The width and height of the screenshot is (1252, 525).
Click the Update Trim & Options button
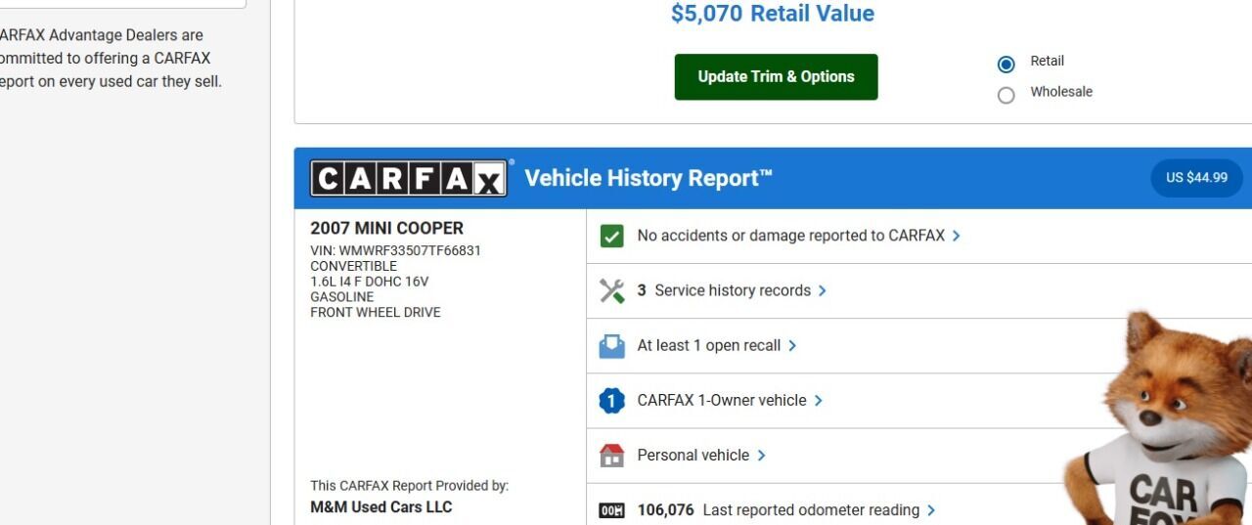coord(776,77)
